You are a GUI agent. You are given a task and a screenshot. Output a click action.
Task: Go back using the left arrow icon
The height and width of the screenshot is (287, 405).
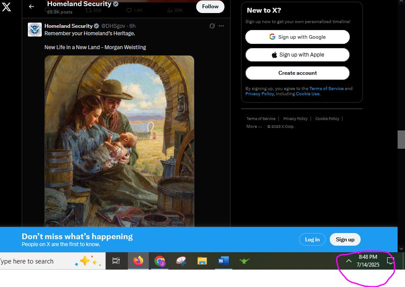click(31, 7)
